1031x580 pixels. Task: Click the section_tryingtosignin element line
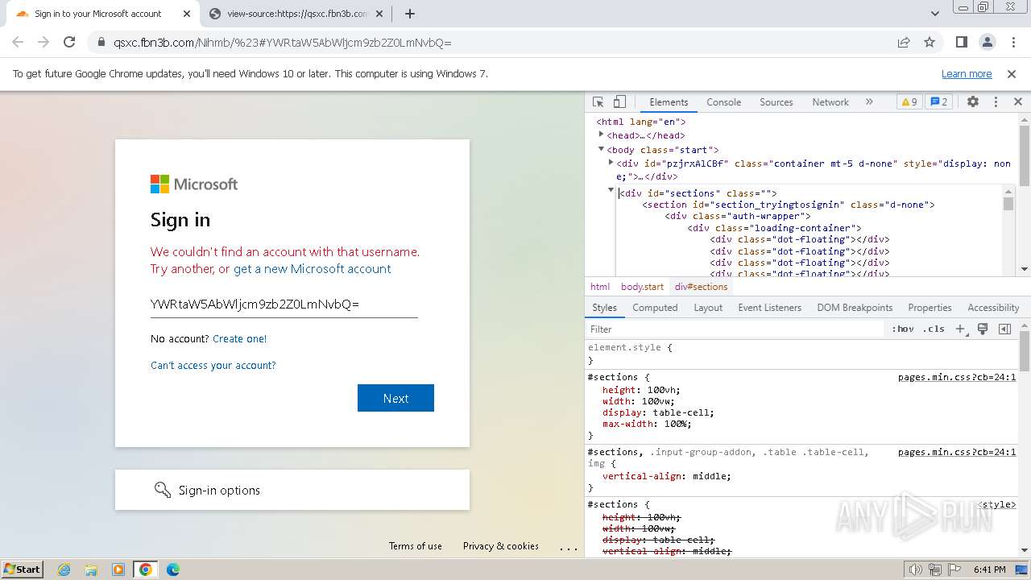(789, 205)
